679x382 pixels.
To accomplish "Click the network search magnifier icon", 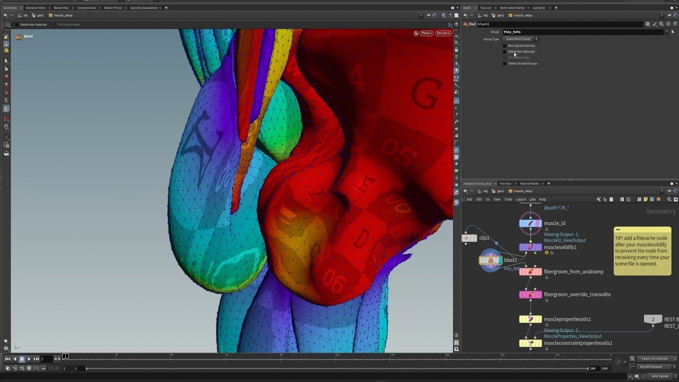I will point(669,199).
